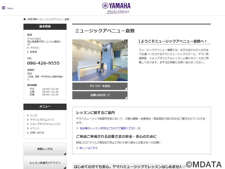Click the ミュージックアベニュー倉敷 page heading
This screenshot has width=225, height=169.
click(105, 31)
